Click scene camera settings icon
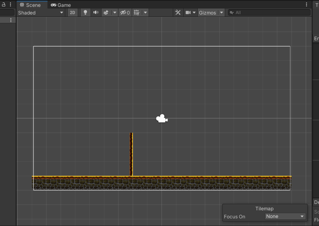The width and height of the screenshot is (319, 226). tap(188, 12)
